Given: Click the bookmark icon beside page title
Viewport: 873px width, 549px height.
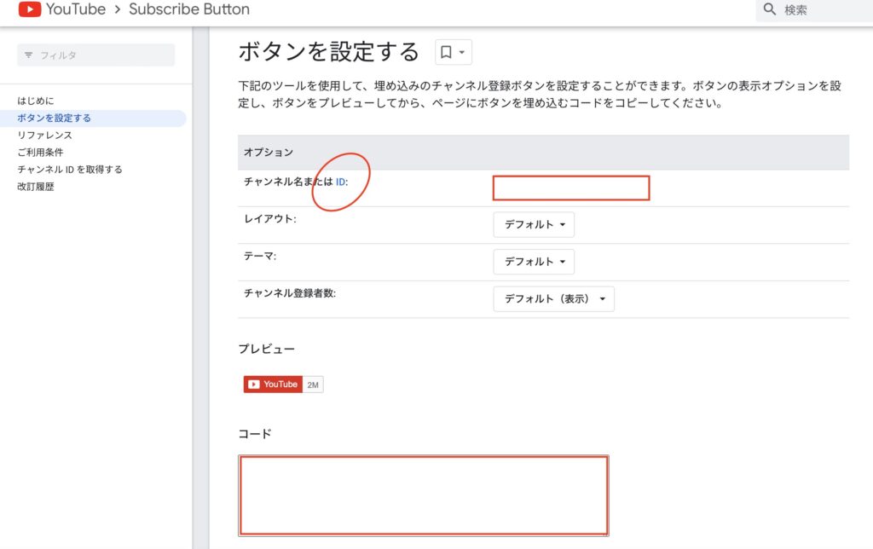Looking at the screenshot, I should point(446,52).
